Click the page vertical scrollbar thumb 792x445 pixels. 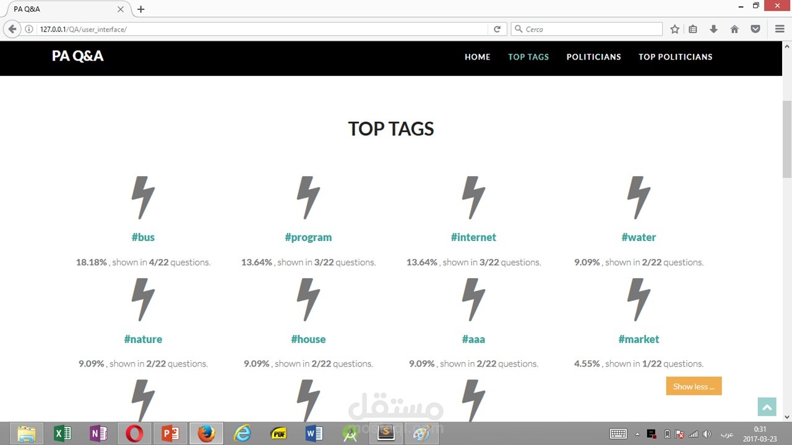tap(787, 139)
